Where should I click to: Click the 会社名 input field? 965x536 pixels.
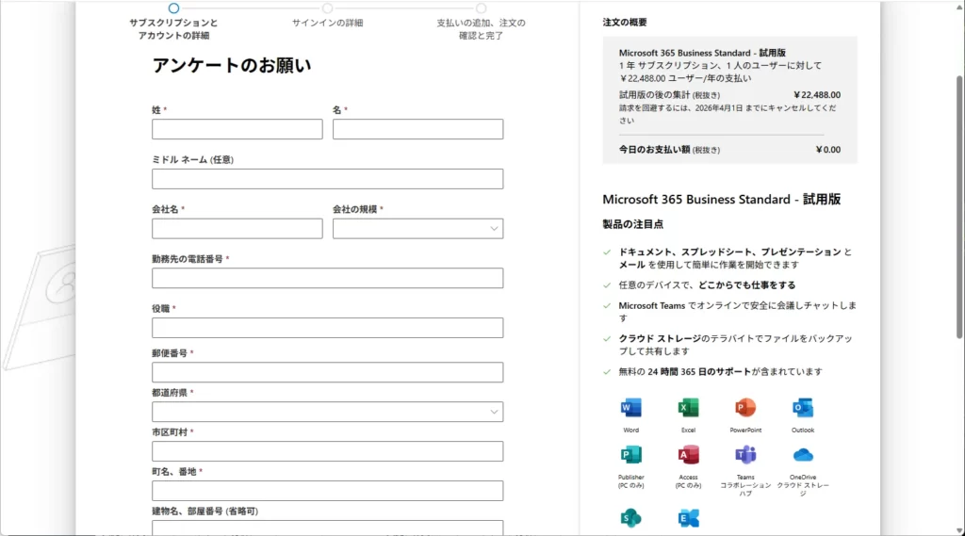point(237,228)
